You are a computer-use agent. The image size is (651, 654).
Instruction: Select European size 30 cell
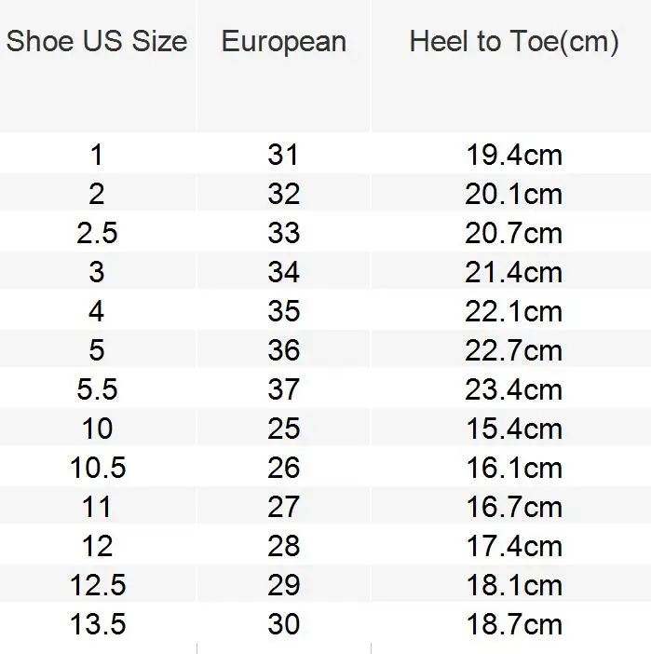tap(283, 624)
